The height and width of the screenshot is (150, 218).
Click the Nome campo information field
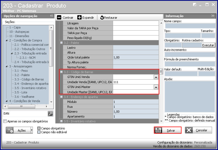pyautogui.click(x=190, y=26)
